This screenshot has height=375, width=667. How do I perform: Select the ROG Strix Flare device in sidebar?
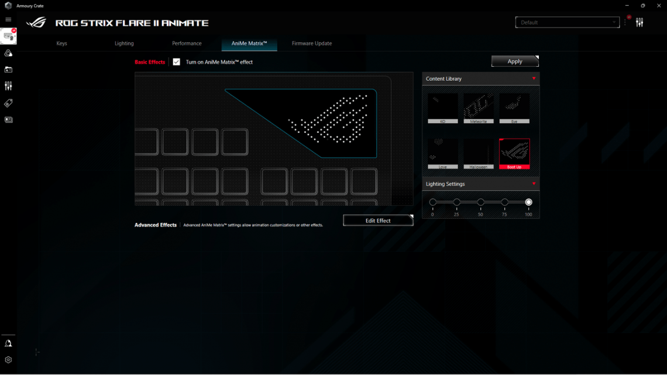pos(8,36)
